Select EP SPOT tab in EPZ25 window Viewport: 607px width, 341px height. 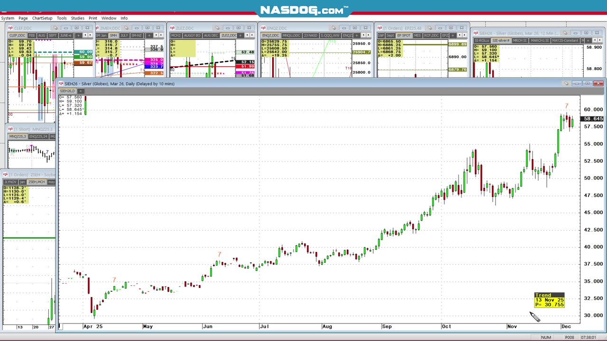tap(404, 36)
